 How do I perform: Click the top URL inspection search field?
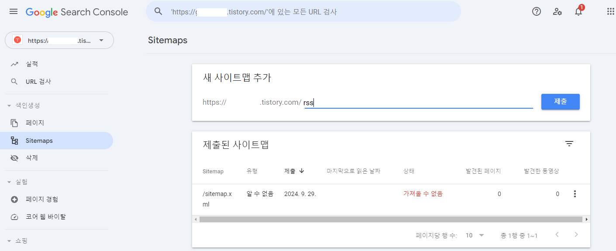coord(303,12)
